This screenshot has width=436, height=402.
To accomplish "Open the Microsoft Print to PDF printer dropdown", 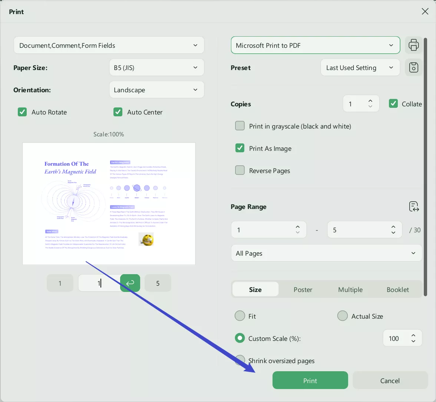I will (x=315, y=45).
